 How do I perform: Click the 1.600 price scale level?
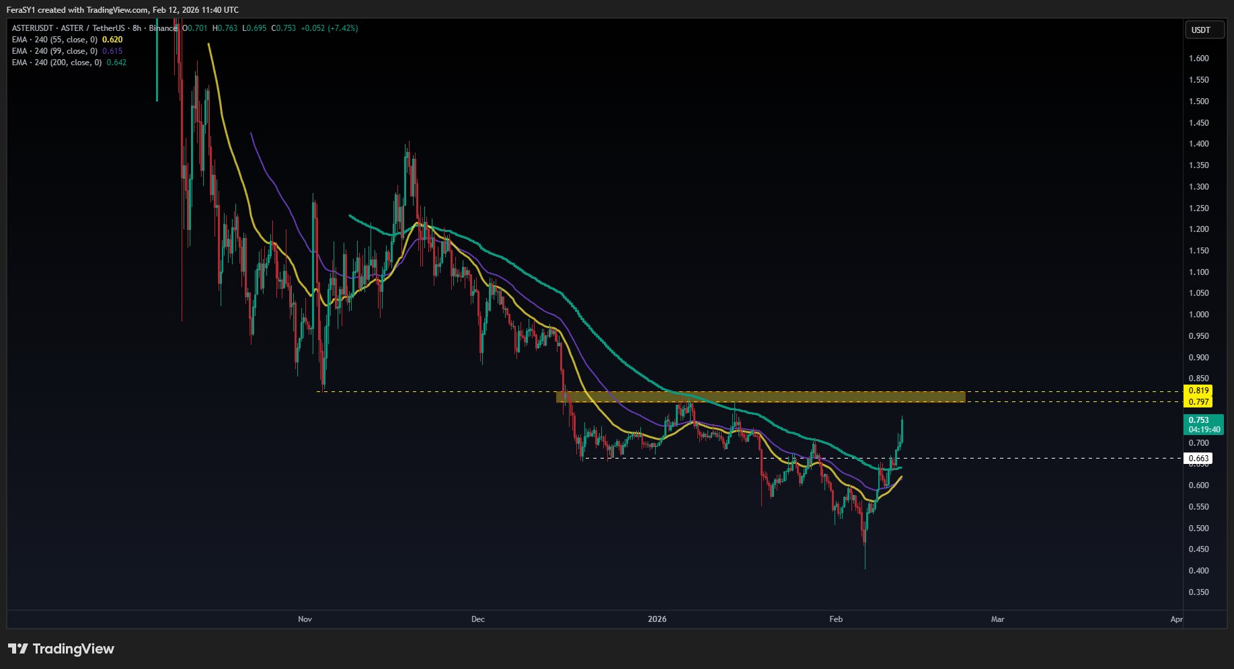pos(1198,58)
